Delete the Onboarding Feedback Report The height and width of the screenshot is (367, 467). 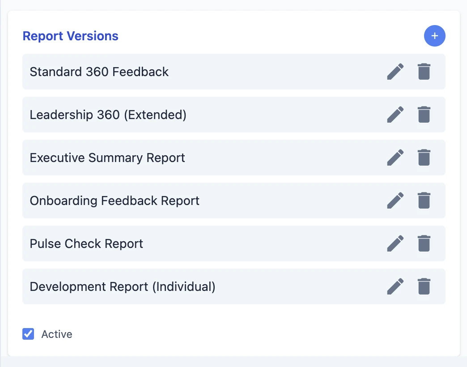[x=424, y=201]
